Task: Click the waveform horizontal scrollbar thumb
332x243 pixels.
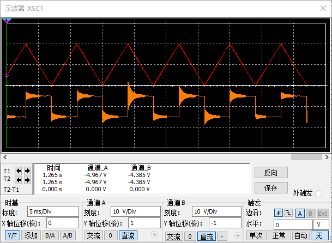Action: pos(306,157)
